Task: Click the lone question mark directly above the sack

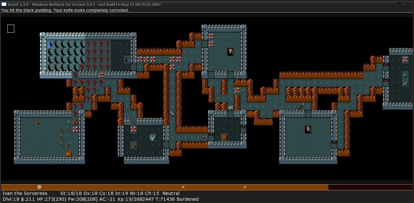Action: click(75, 114)
